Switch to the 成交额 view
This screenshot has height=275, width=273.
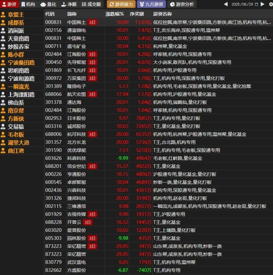coord(91,4)
